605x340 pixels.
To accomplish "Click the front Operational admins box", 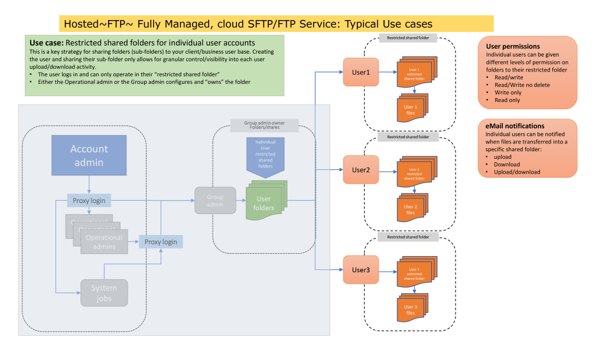I will [x=104, y=241].
